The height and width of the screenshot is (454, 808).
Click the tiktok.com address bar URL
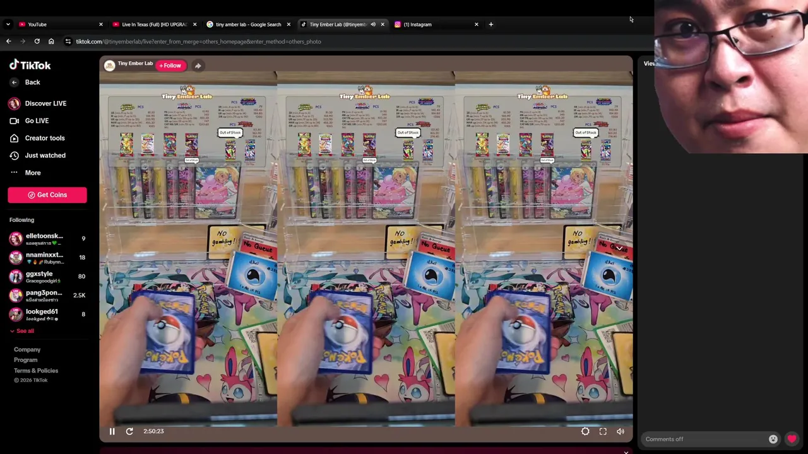coord(198,42)
